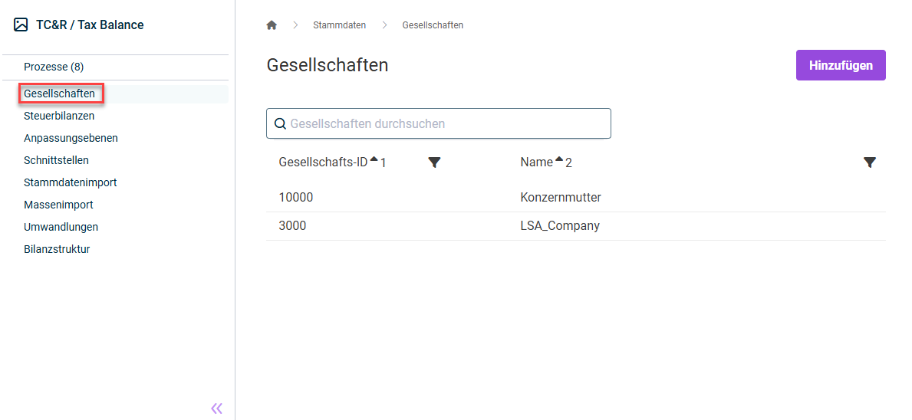Click Gesellschaften breadcrumb link
This screenshot has width=912, height=420.
click(433, 25)
